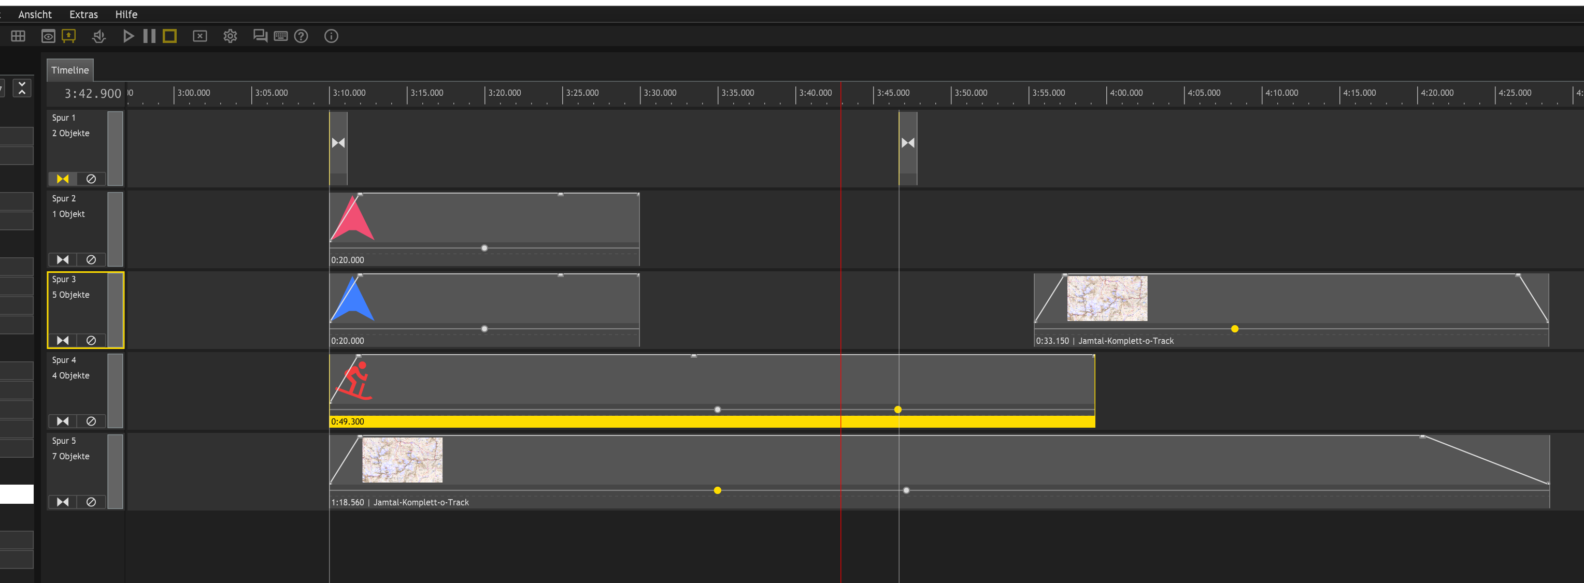Image resolution: width=1584 pixels, height=583 pixels.
Task: Select the Spur 4 track header label
Action: [64, 360]
